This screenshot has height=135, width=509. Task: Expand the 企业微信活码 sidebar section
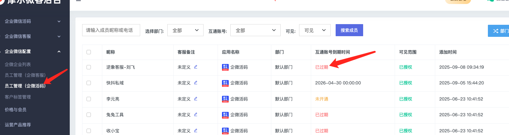(x=32, y=21)
